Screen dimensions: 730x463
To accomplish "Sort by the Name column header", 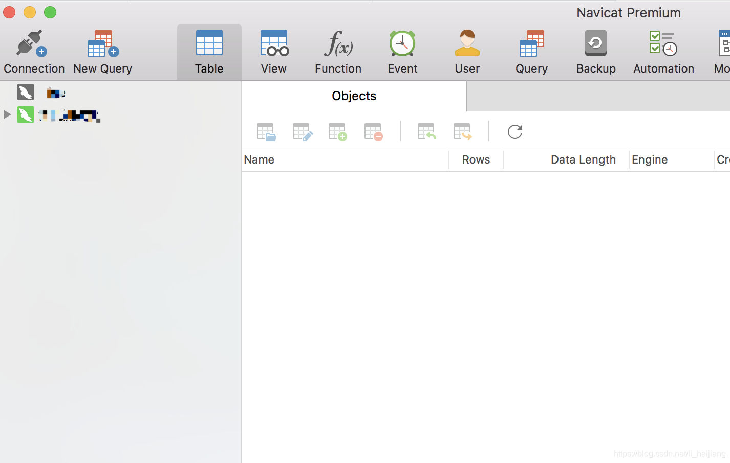I will click(x=345, y=160).
